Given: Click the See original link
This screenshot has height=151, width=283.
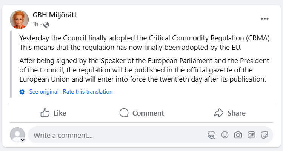Looking at the screenshot, I should 44,92.
